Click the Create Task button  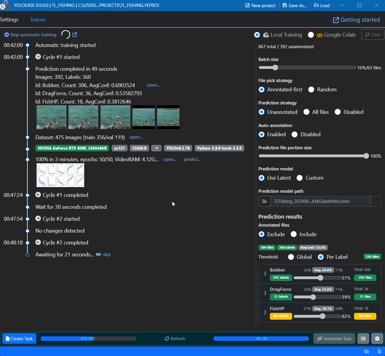point(19,338)
